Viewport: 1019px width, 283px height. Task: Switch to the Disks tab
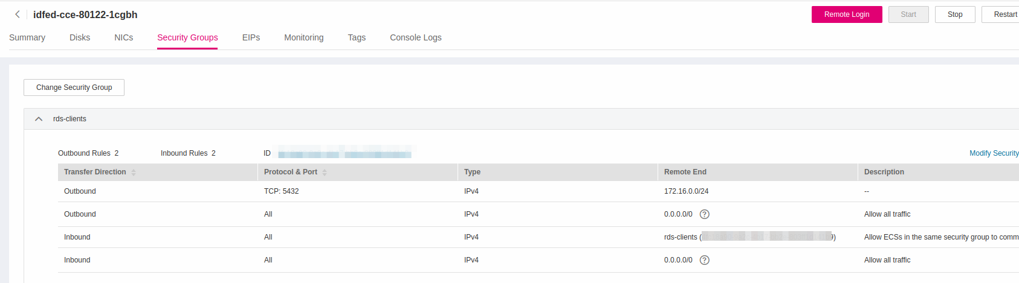point(80,37)
